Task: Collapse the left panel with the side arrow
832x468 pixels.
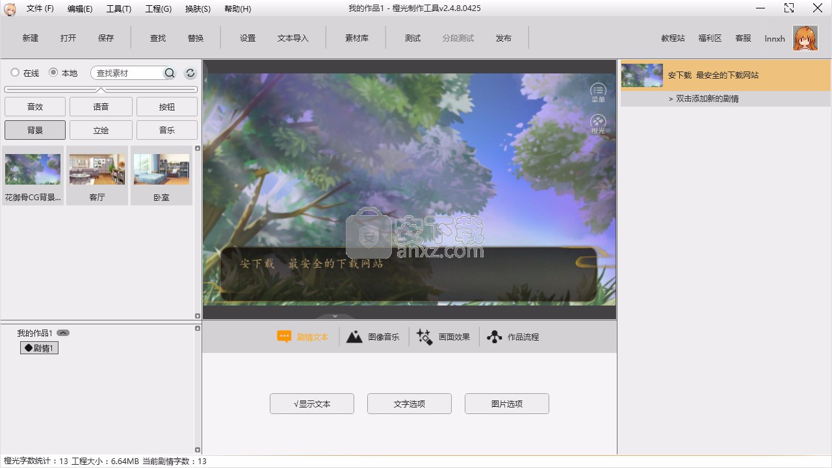Action: (205, 81)
